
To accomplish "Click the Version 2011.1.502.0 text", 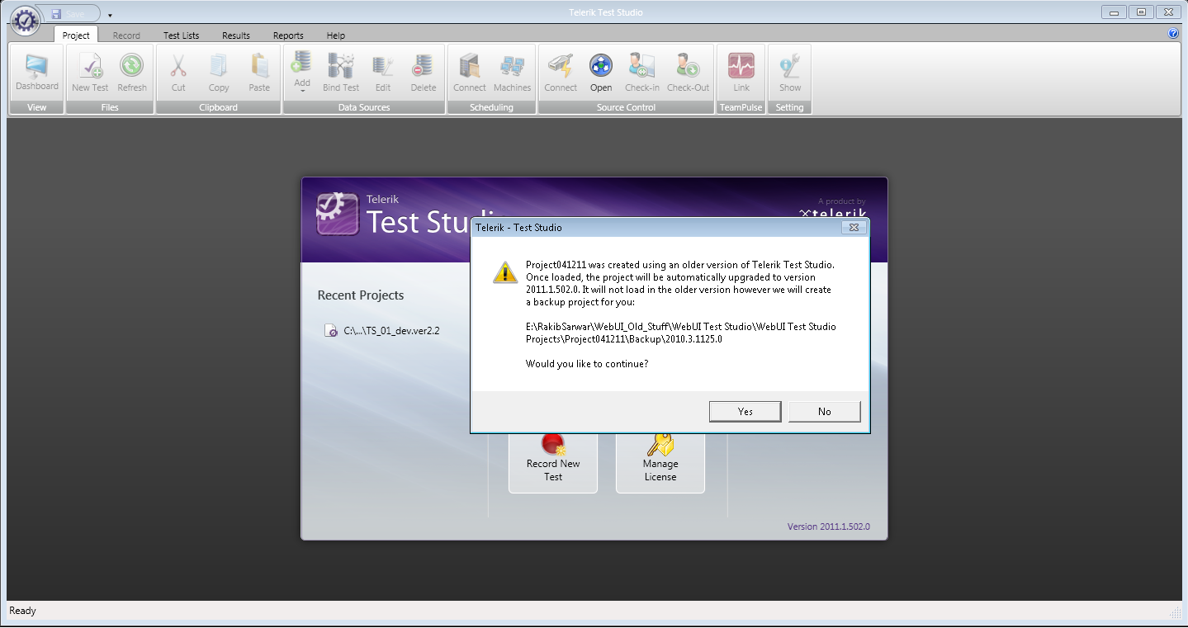I will 828,526.
